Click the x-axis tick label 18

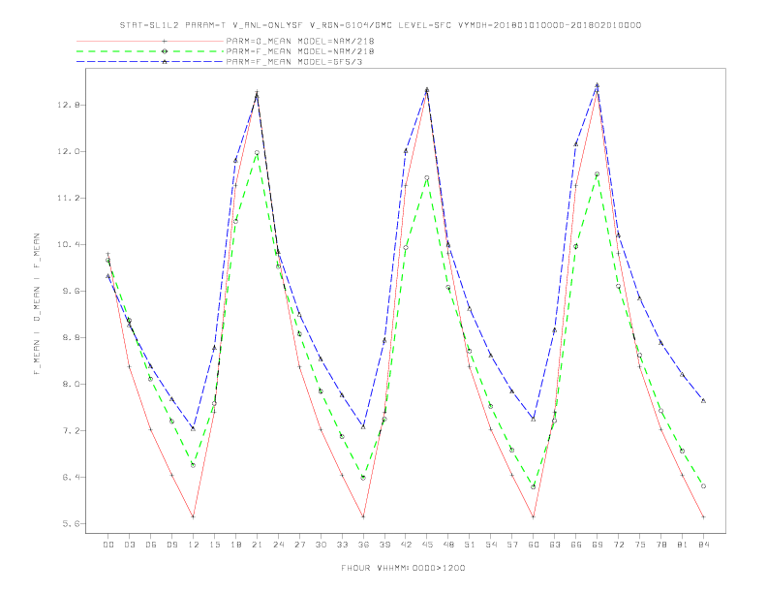point(235,545)
